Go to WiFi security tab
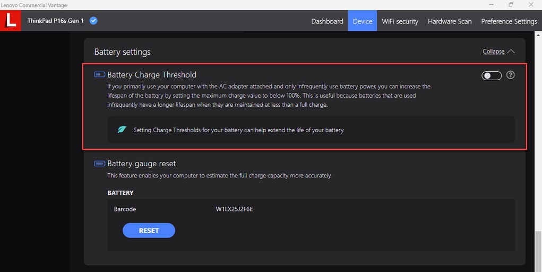 point(400,21)
